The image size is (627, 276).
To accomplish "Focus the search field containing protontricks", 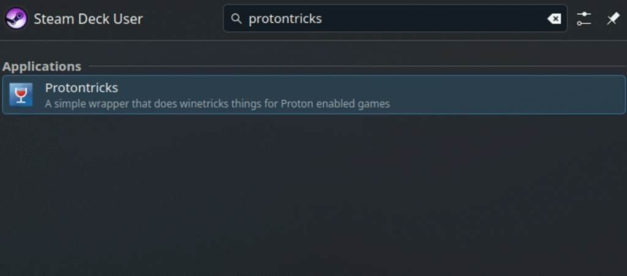I will point(395,18).
